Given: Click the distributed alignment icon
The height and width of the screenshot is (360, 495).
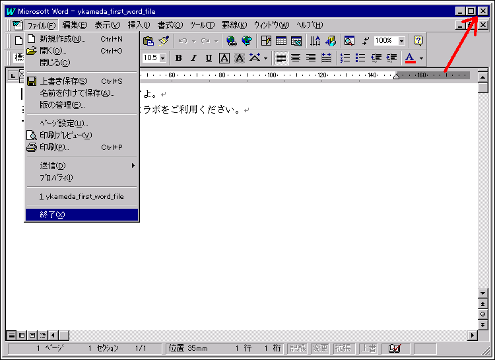Looking at the screenshot, I should tap(326, 58).
